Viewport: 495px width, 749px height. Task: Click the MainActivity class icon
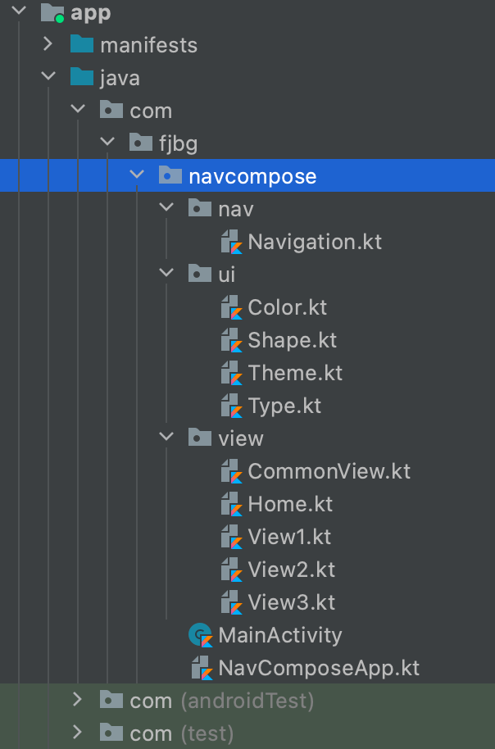[201, 635]
